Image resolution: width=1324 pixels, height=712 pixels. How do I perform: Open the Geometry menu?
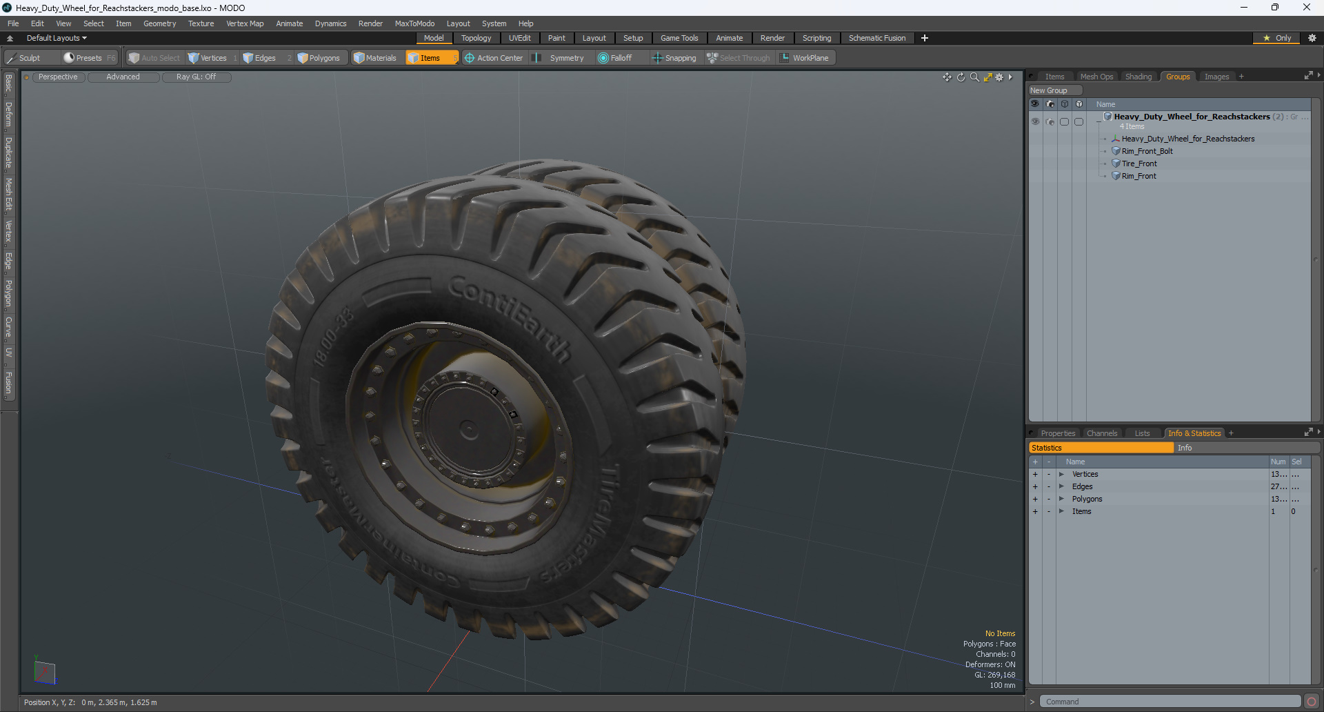pos(159,23)
